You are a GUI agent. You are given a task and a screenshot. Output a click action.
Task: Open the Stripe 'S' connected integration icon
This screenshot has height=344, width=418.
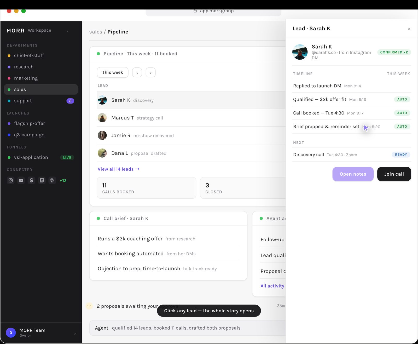point(31,180)
